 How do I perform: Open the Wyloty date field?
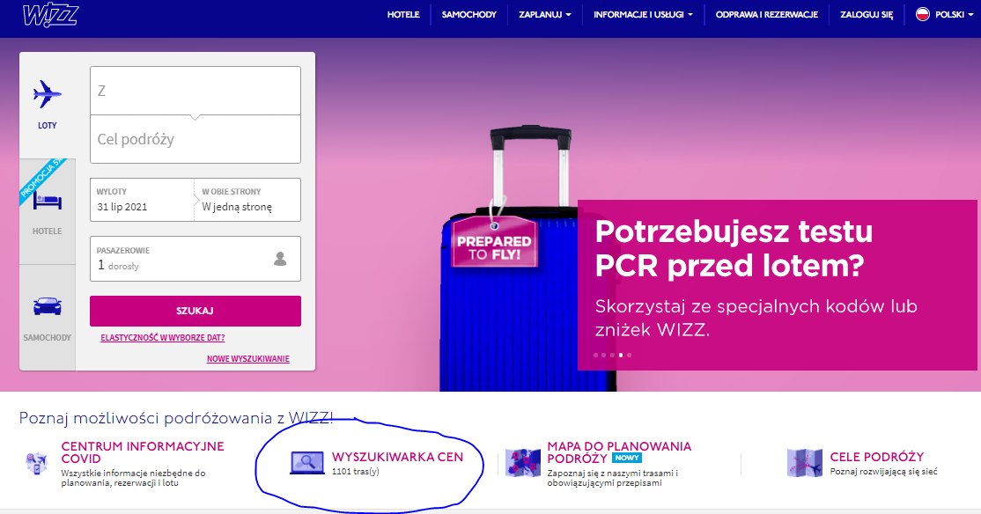[142, 200]
